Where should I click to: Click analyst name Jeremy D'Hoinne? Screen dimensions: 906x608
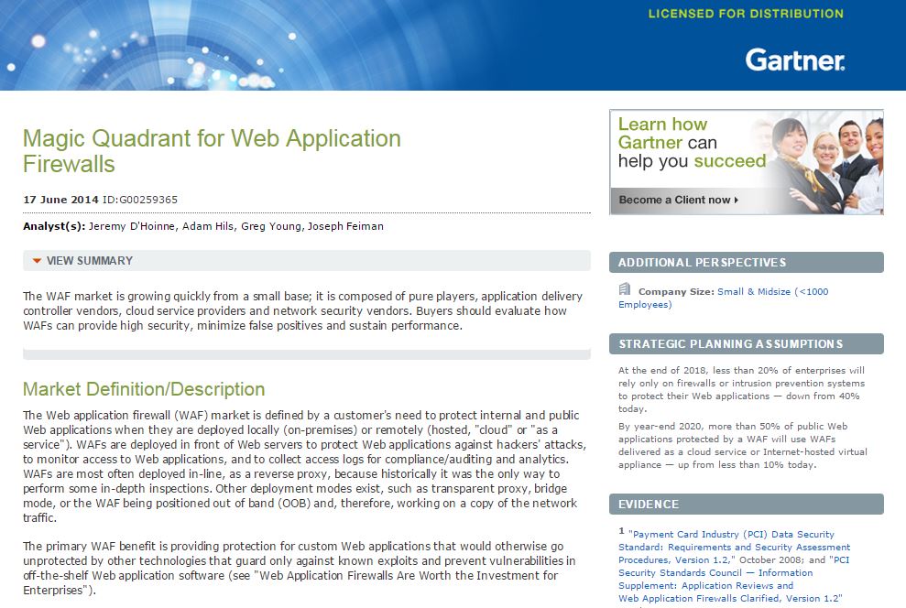pos(130,226)
